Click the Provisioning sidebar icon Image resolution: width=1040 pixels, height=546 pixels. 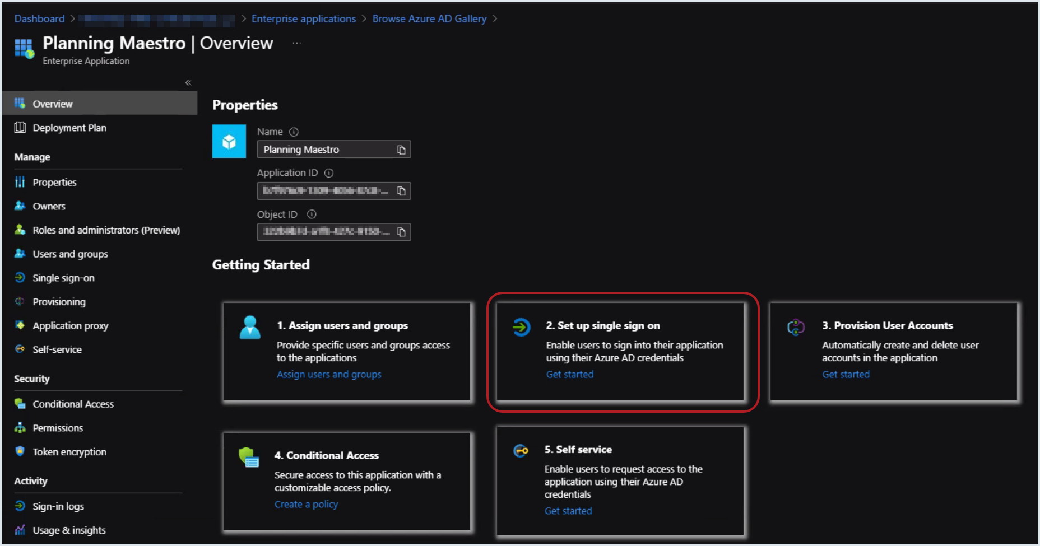point(20,301)
